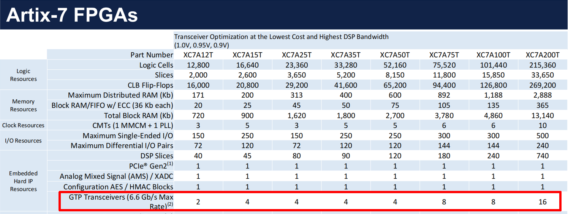This screenshot has width=568, height=214.
Task: Click the 5,200 slices value
Action: [346, 75]
